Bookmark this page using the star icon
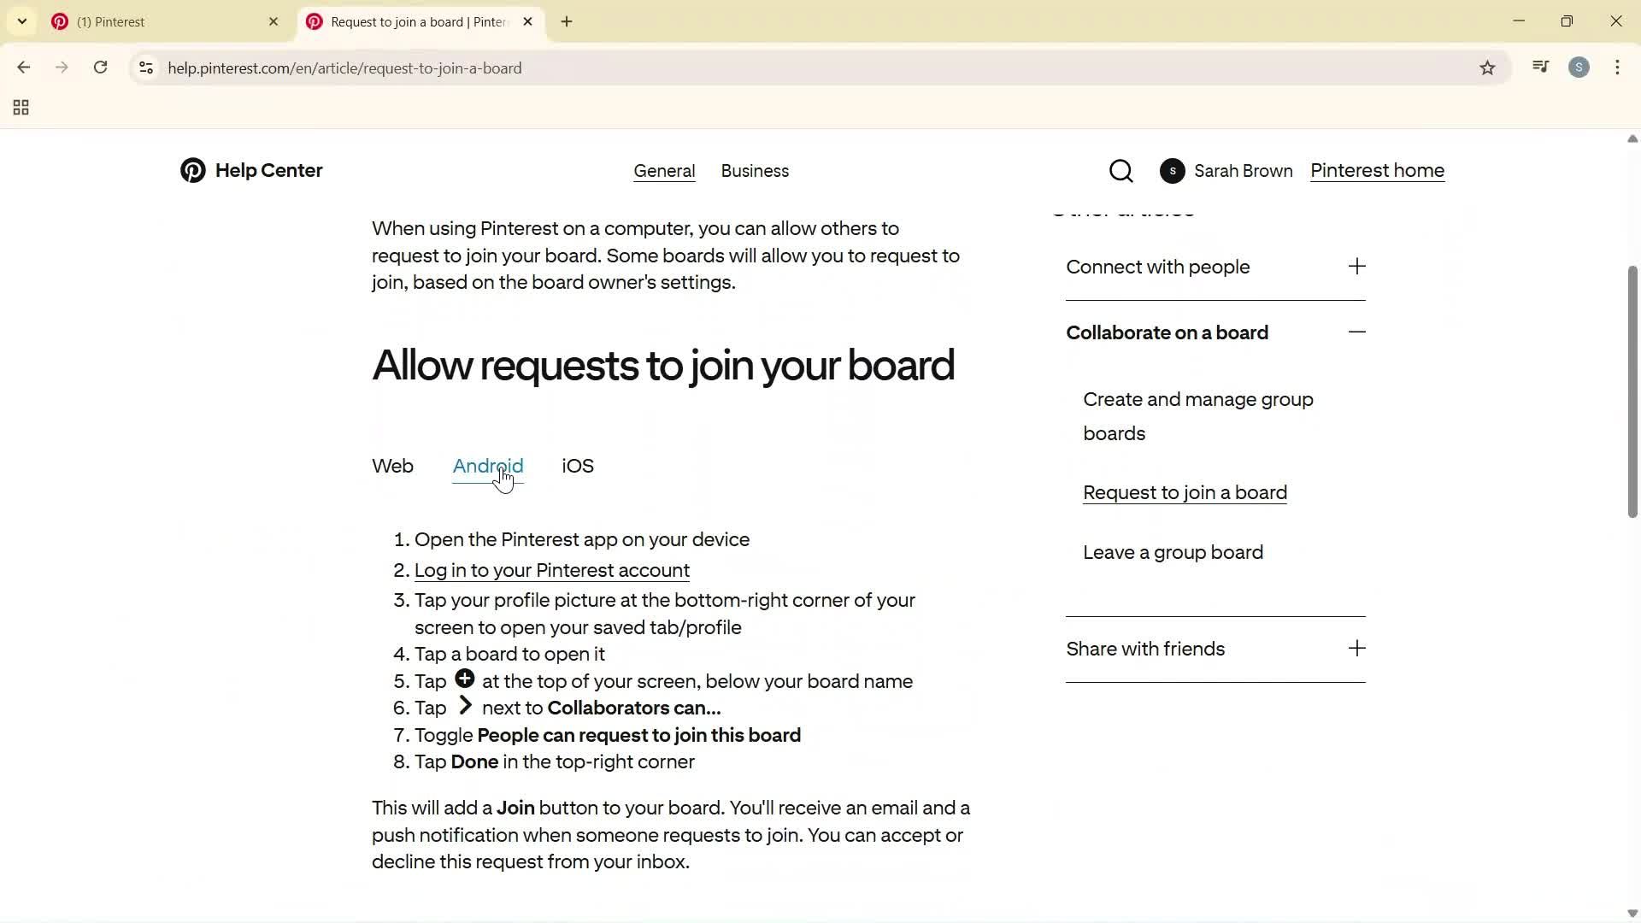 pyautogui.click(x=1487, y=68)
